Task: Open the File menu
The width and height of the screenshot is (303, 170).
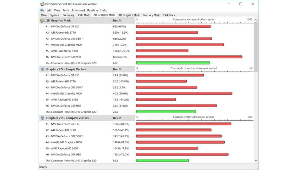Action: [42, 10]
